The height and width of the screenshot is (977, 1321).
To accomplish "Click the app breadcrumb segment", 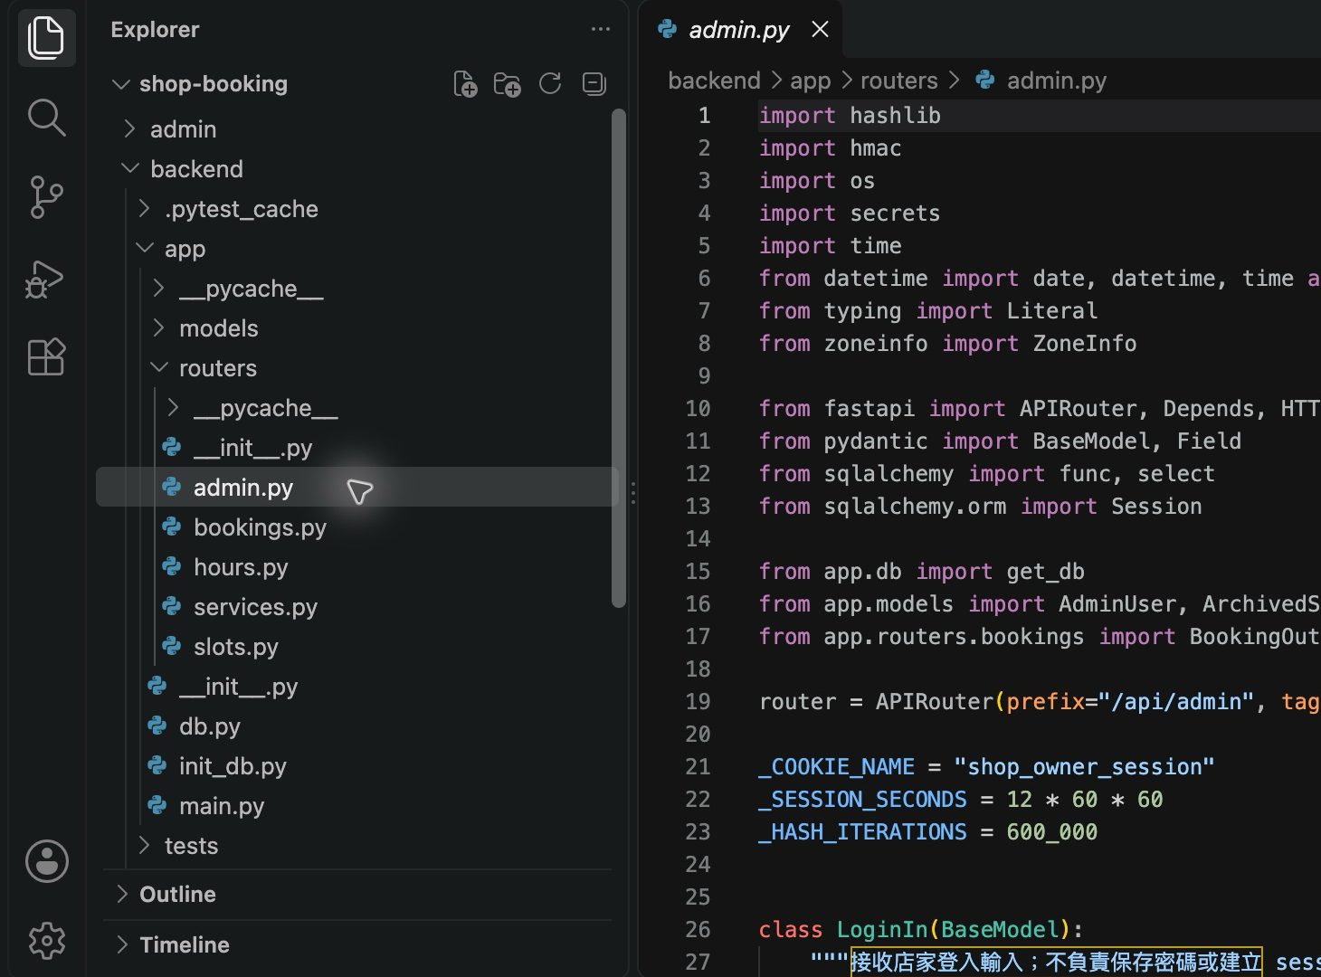I will coord(810,81).
